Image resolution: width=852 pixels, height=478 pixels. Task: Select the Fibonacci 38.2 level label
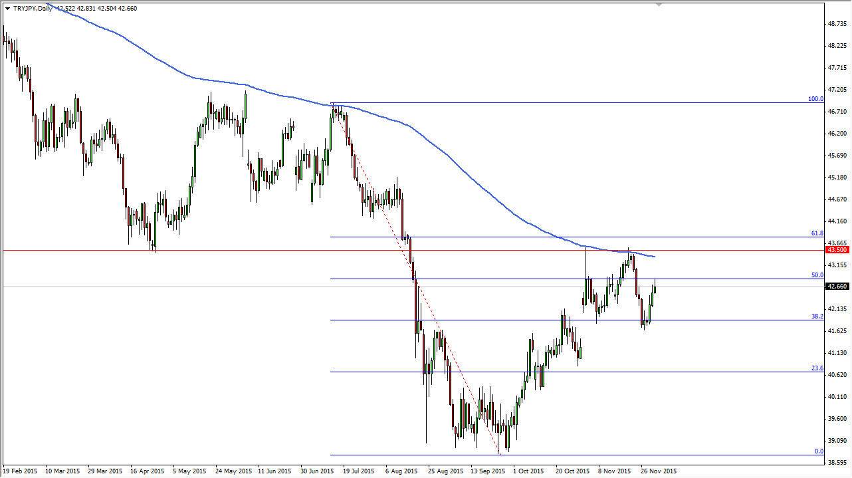click(x=817, y=316)
